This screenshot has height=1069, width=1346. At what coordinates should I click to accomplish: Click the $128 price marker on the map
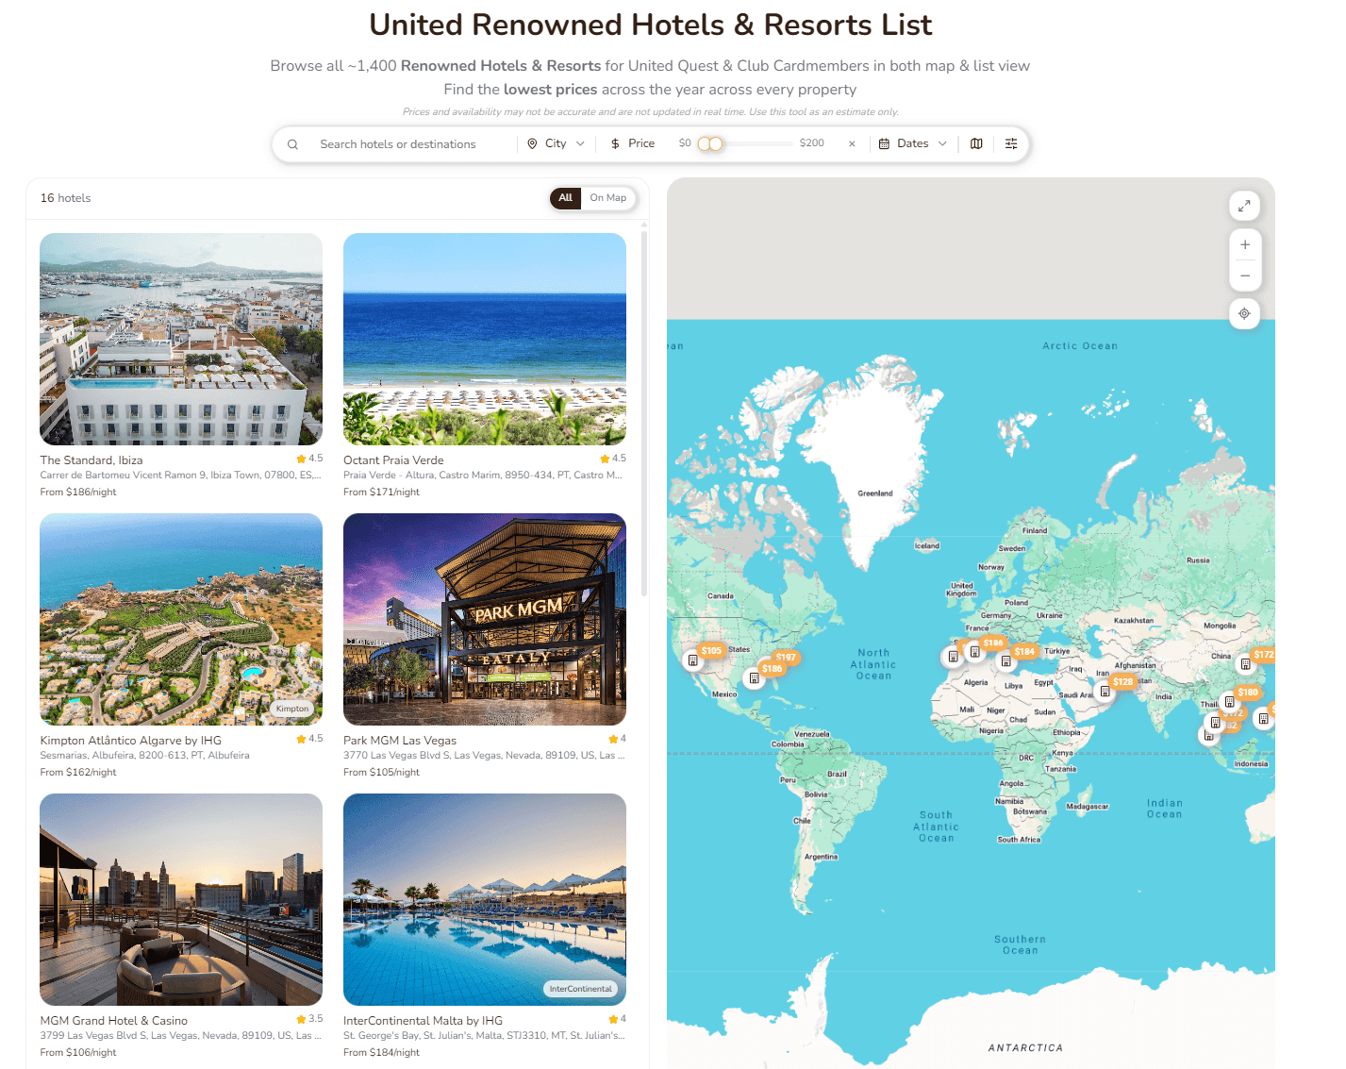1122,681
